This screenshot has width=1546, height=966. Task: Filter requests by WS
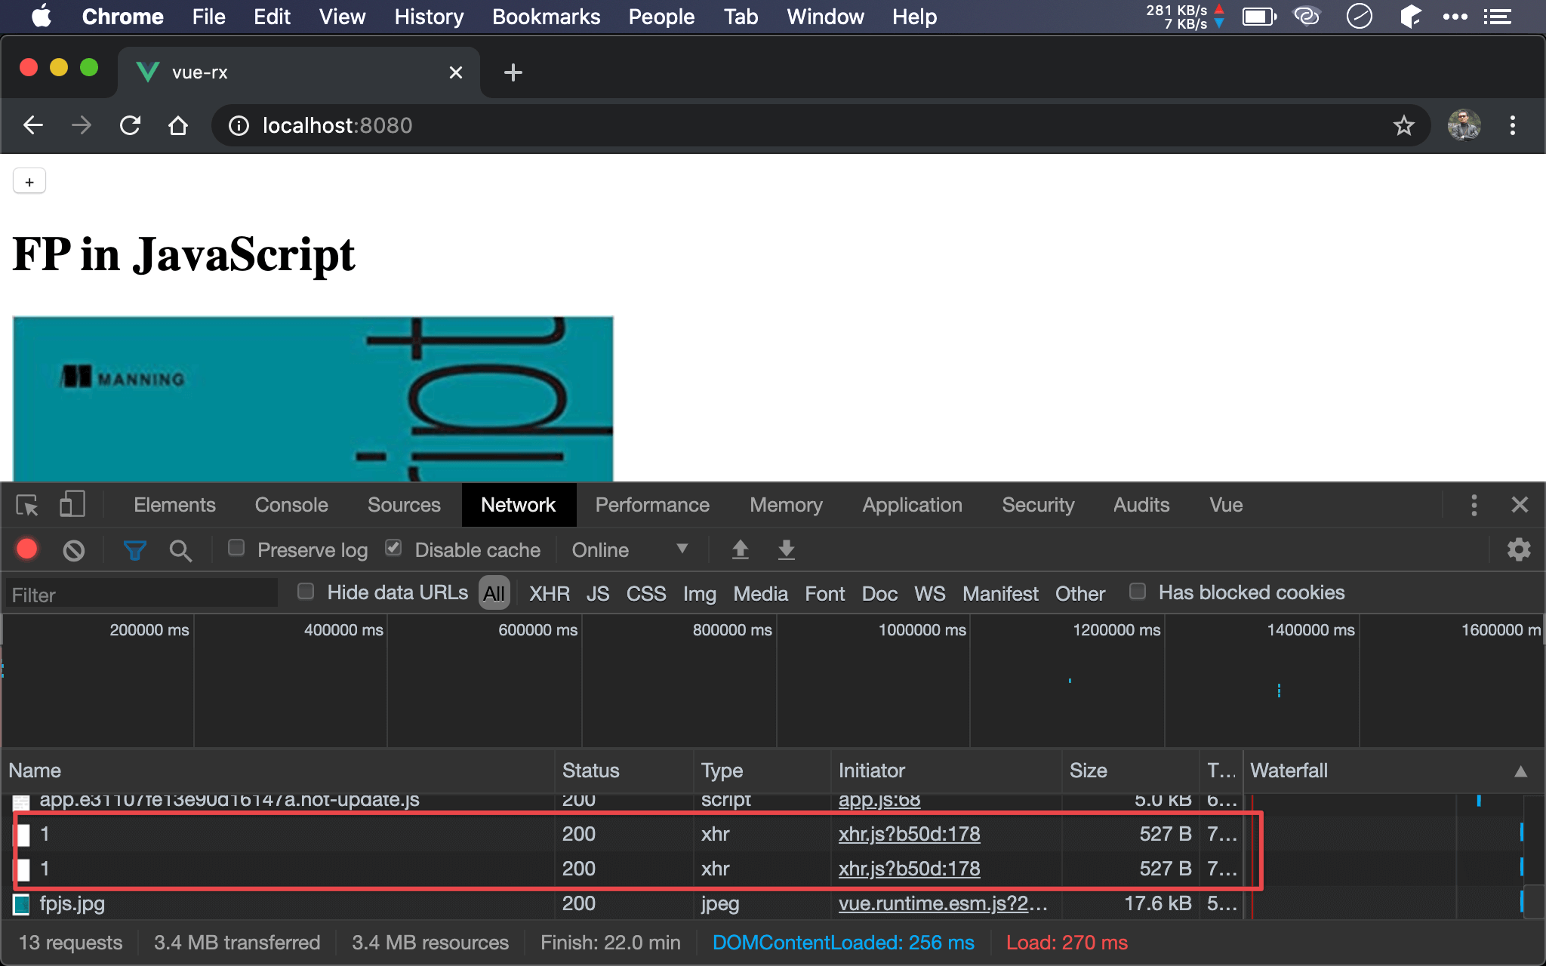(x=929, y=594)
